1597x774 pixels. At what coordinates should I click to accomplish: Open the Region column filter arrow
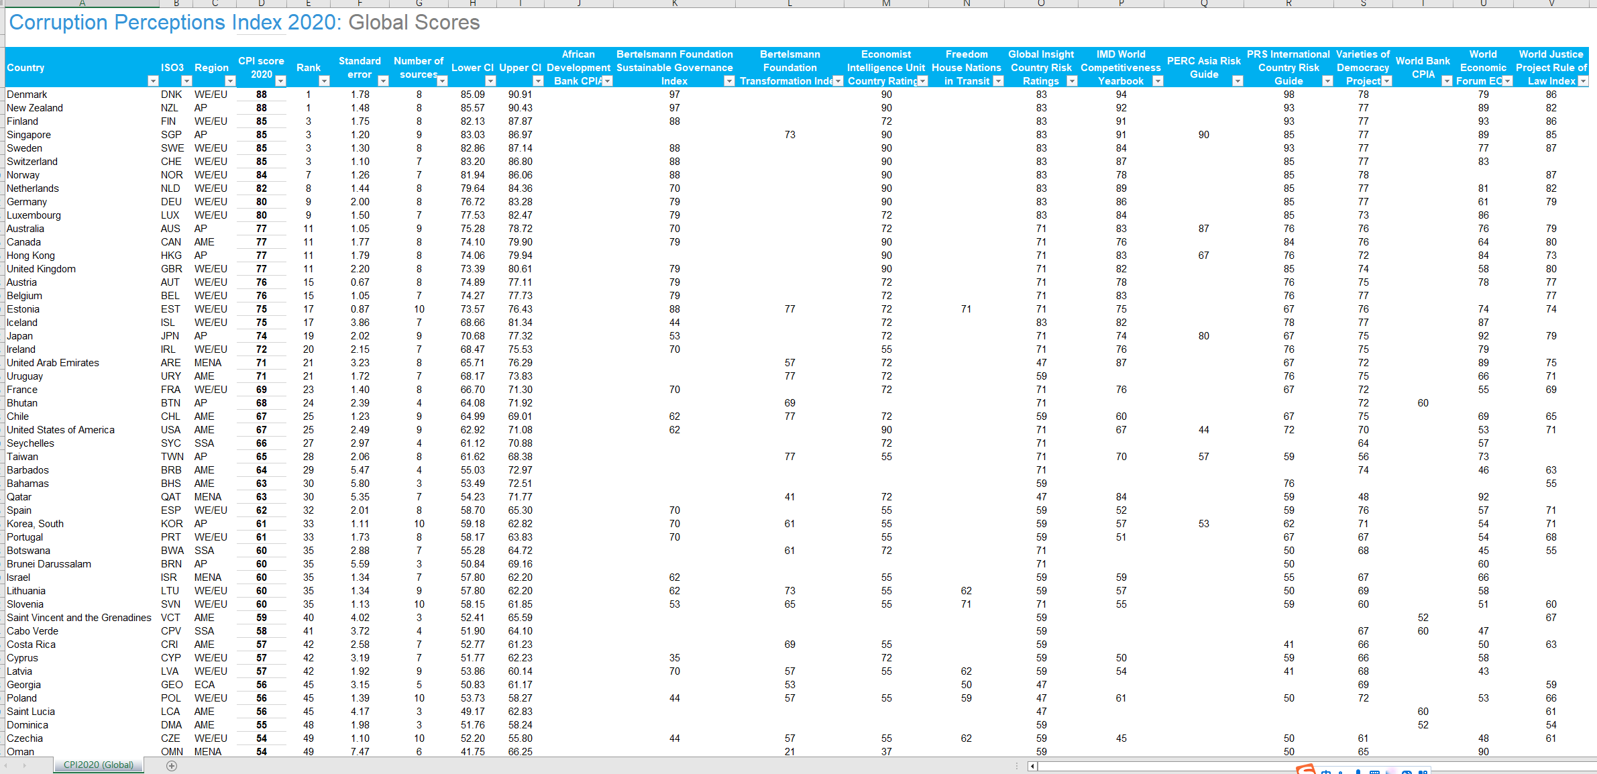click(230, 81)
